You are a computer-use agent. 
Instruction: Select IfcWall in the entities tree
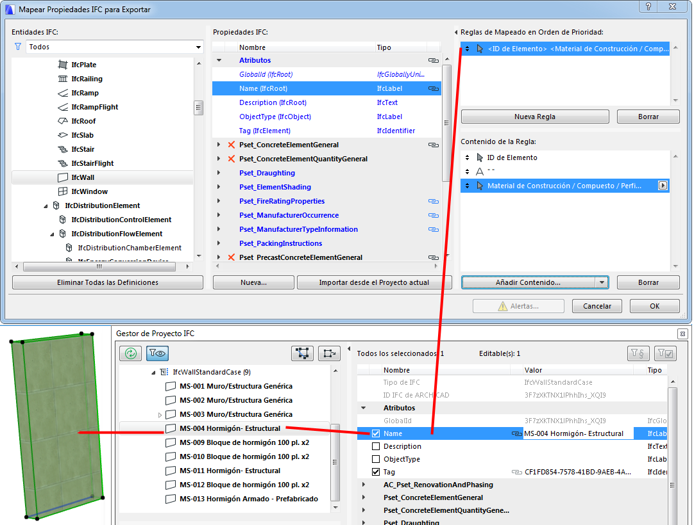point(102,177)
